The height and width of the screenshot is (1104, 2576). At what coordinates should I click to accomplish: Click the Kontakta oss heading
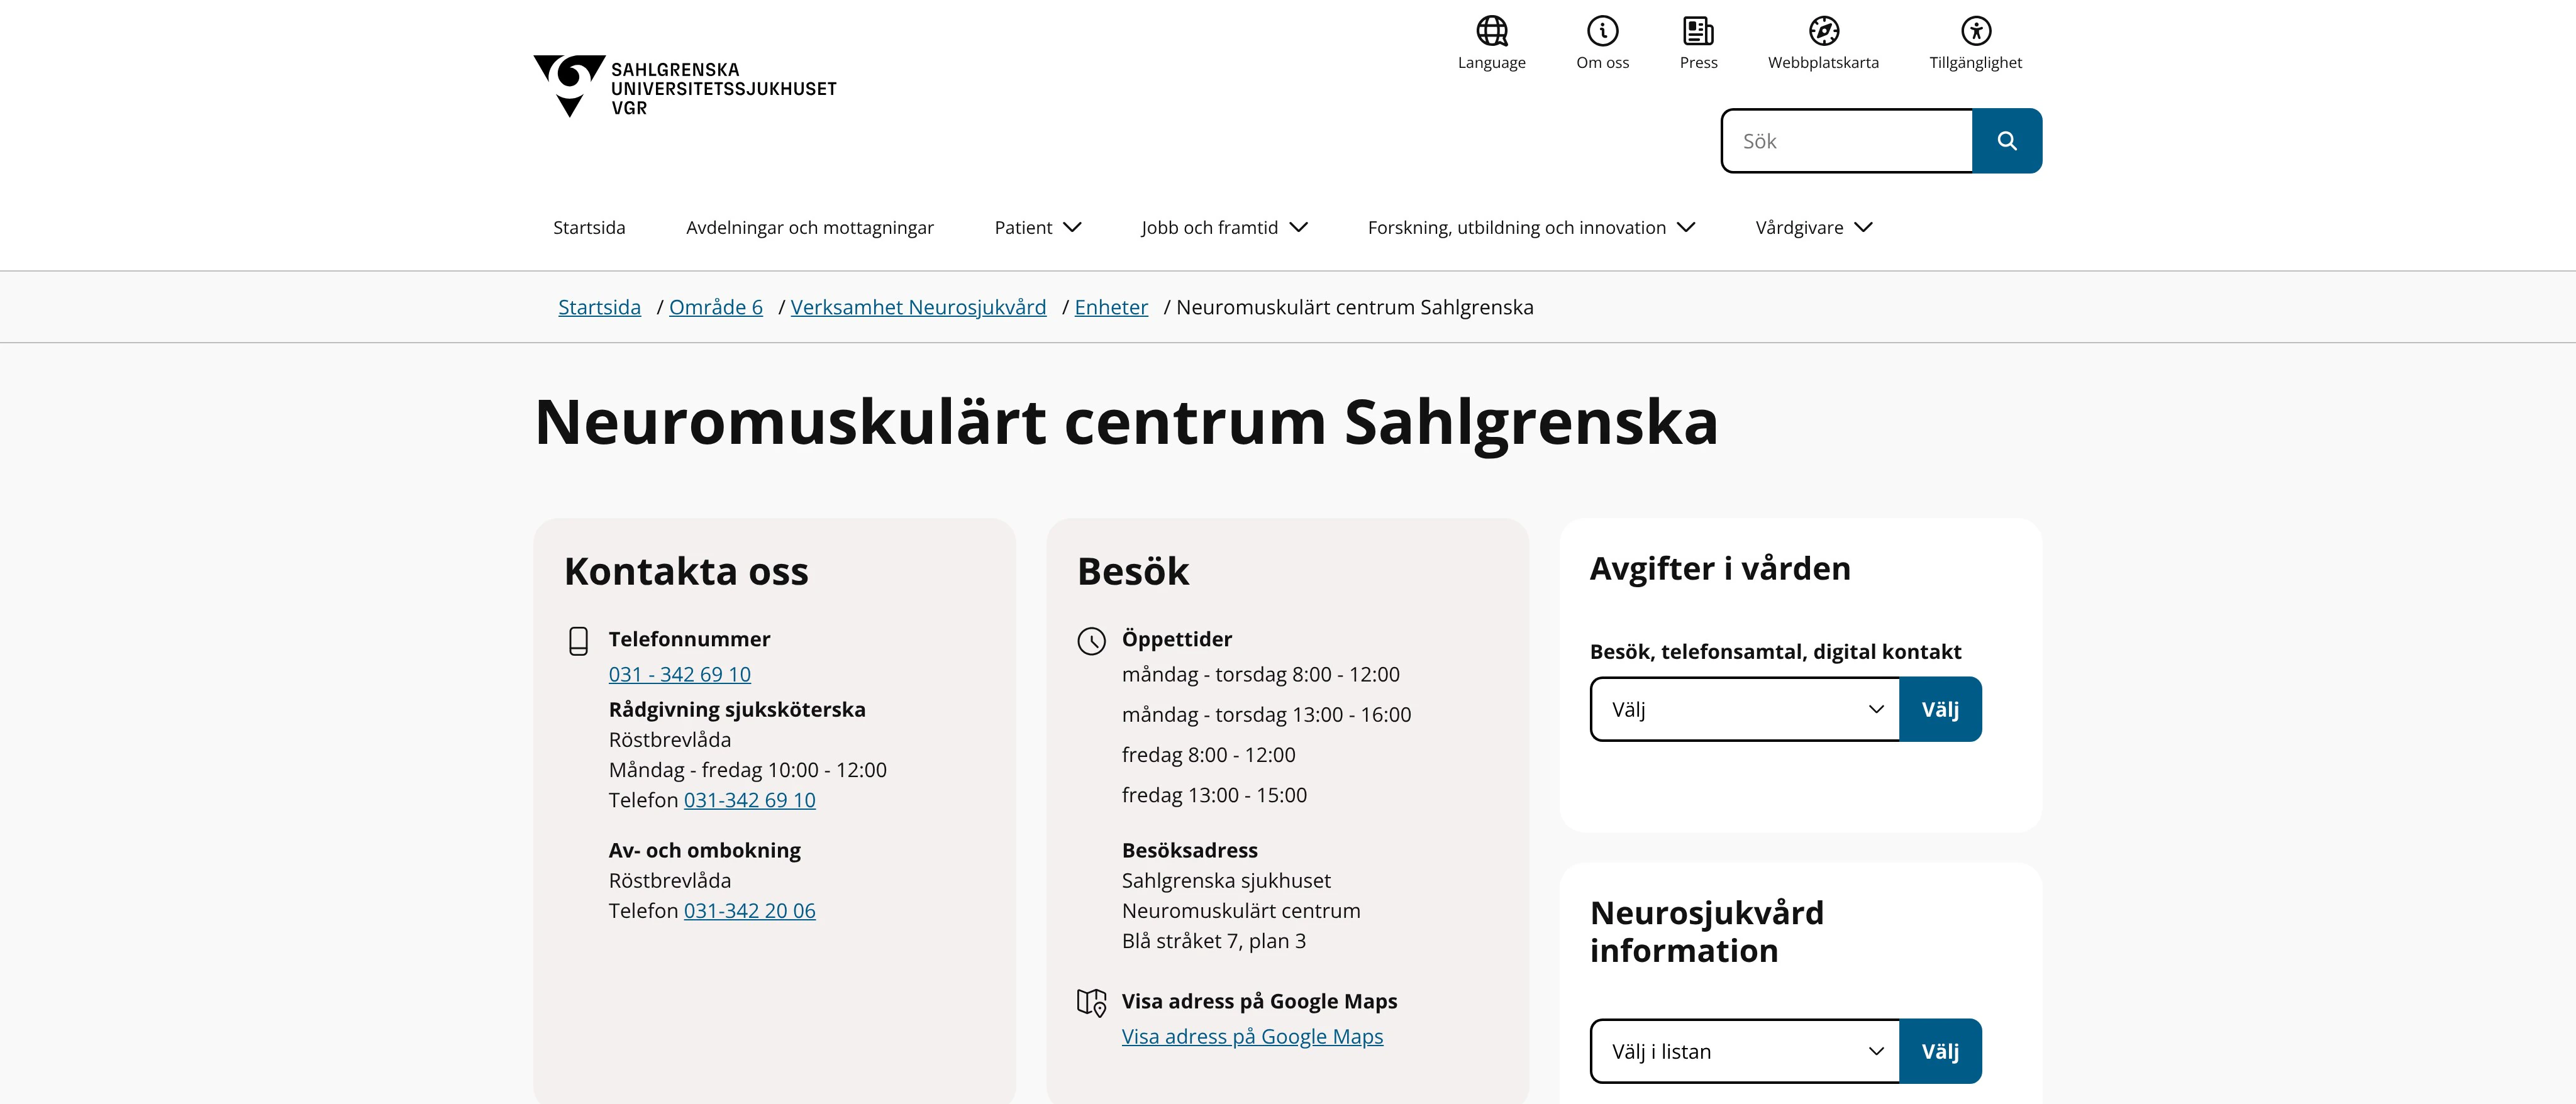tap(686, 572)
